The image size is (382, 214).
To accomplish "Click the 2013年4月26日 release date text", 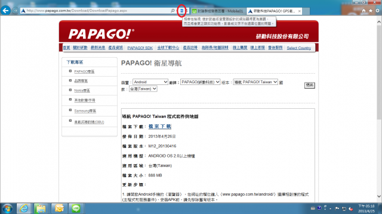I will pos(162,136).
